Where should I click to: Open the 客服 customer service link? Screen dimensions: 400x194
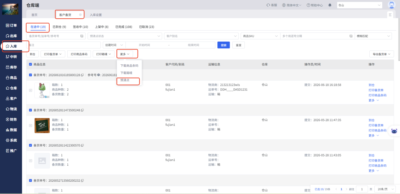click(x=272, y=5)
